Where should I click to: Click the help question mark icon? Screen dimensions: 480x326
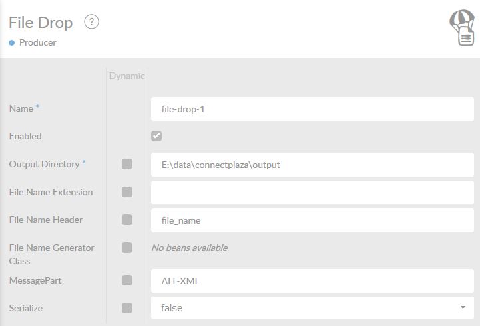click(92, 22)
